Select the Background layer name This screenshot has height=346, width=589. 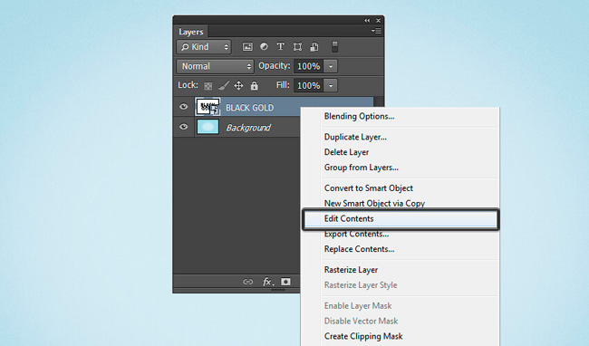point(248,128)
